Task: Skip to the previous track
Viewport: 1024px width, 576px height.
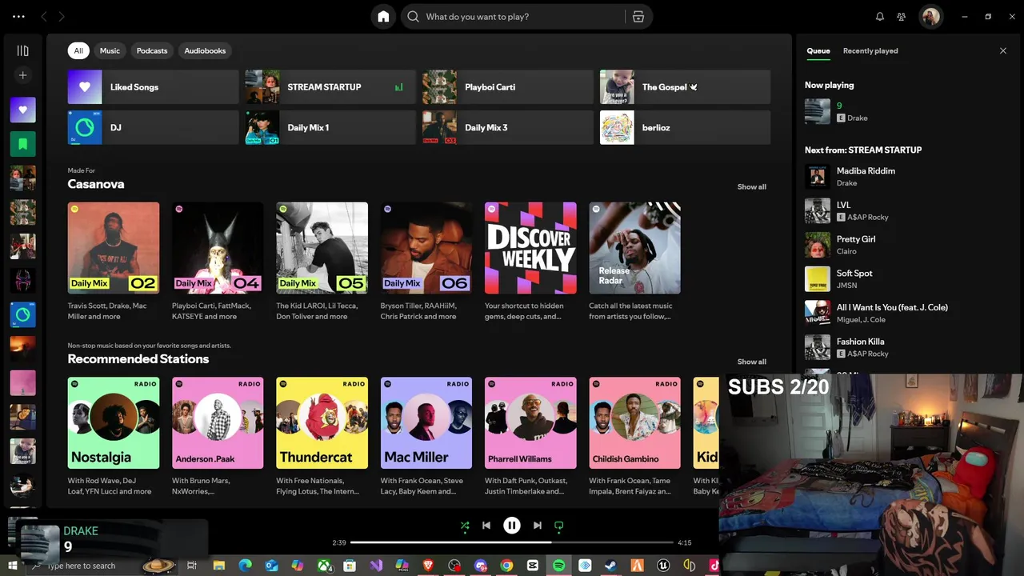Action: coord(486,526)
